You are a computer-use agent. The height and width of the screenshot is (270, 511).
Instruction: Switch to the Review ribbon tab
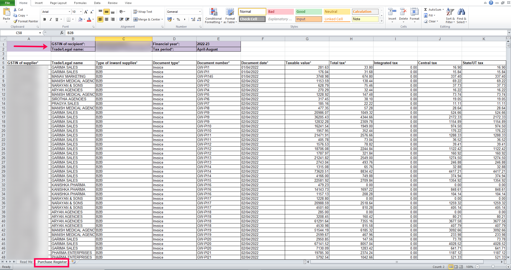[113, 3]
